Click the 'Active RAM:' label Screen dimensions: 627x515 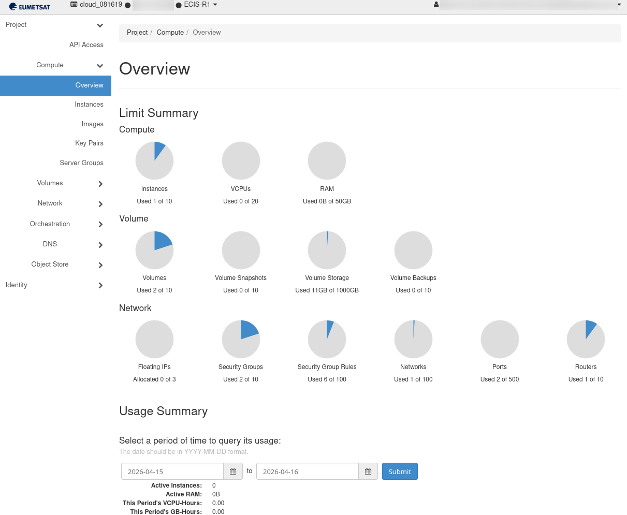184,494
